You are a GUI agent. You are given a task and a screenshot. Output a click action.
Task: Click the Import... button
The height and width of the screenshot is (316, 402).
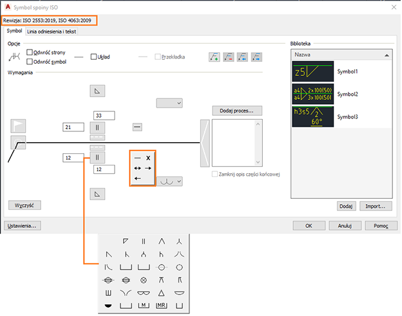(x=376, y=206)
